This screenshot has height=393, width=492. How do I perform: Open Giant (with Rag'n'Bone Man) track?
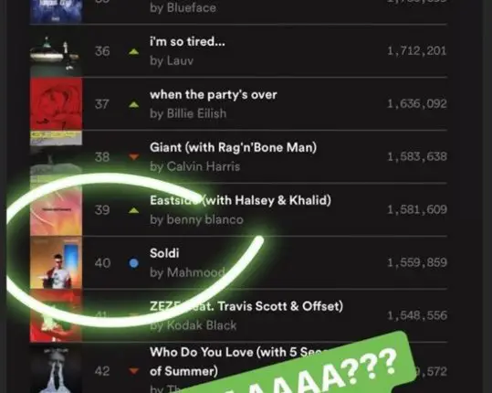233,147
